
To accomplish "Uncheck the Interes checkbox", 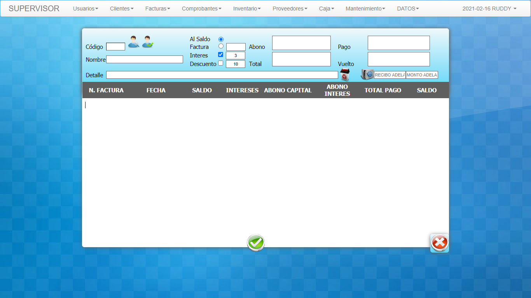I will coord(220,55).
